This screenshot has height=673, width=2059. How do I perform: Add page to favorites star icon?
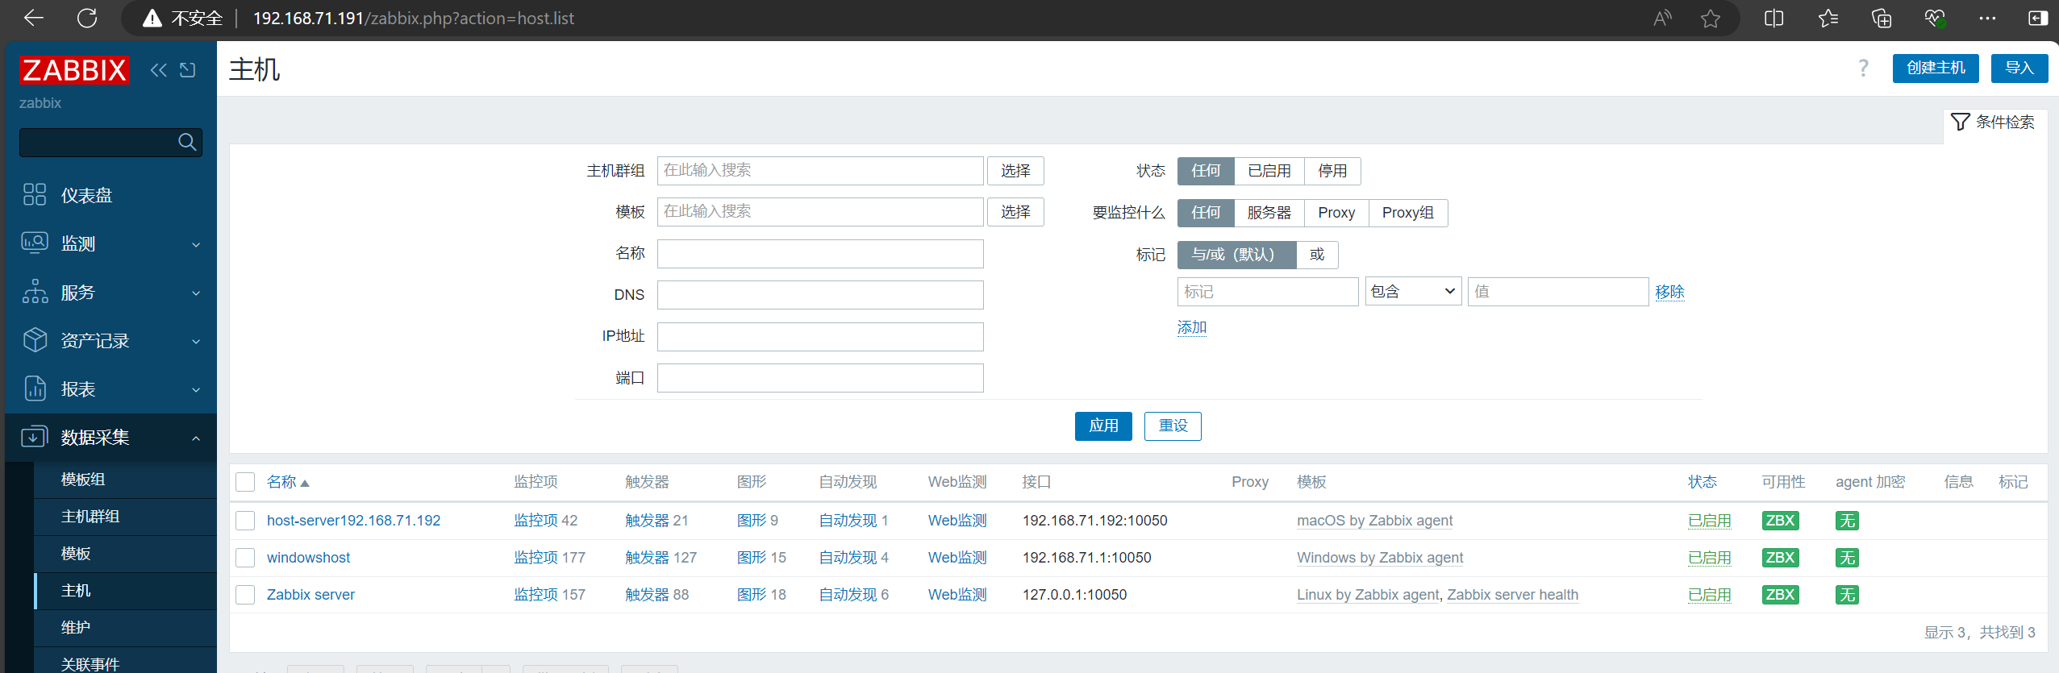click(1711, 18)
